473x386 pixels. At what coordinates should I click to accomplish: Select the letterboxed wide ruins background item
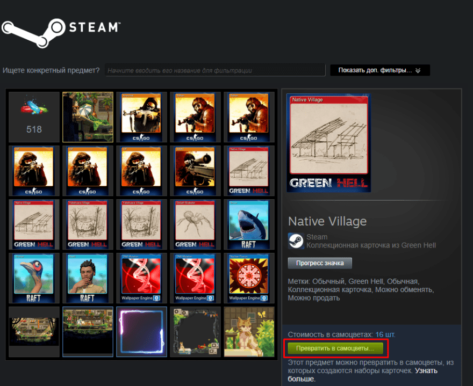(x=34, y=332)
